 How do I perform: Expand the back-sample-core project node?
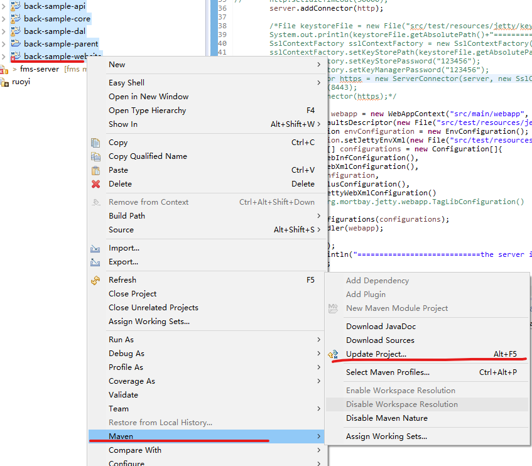[x=4, y=19]
